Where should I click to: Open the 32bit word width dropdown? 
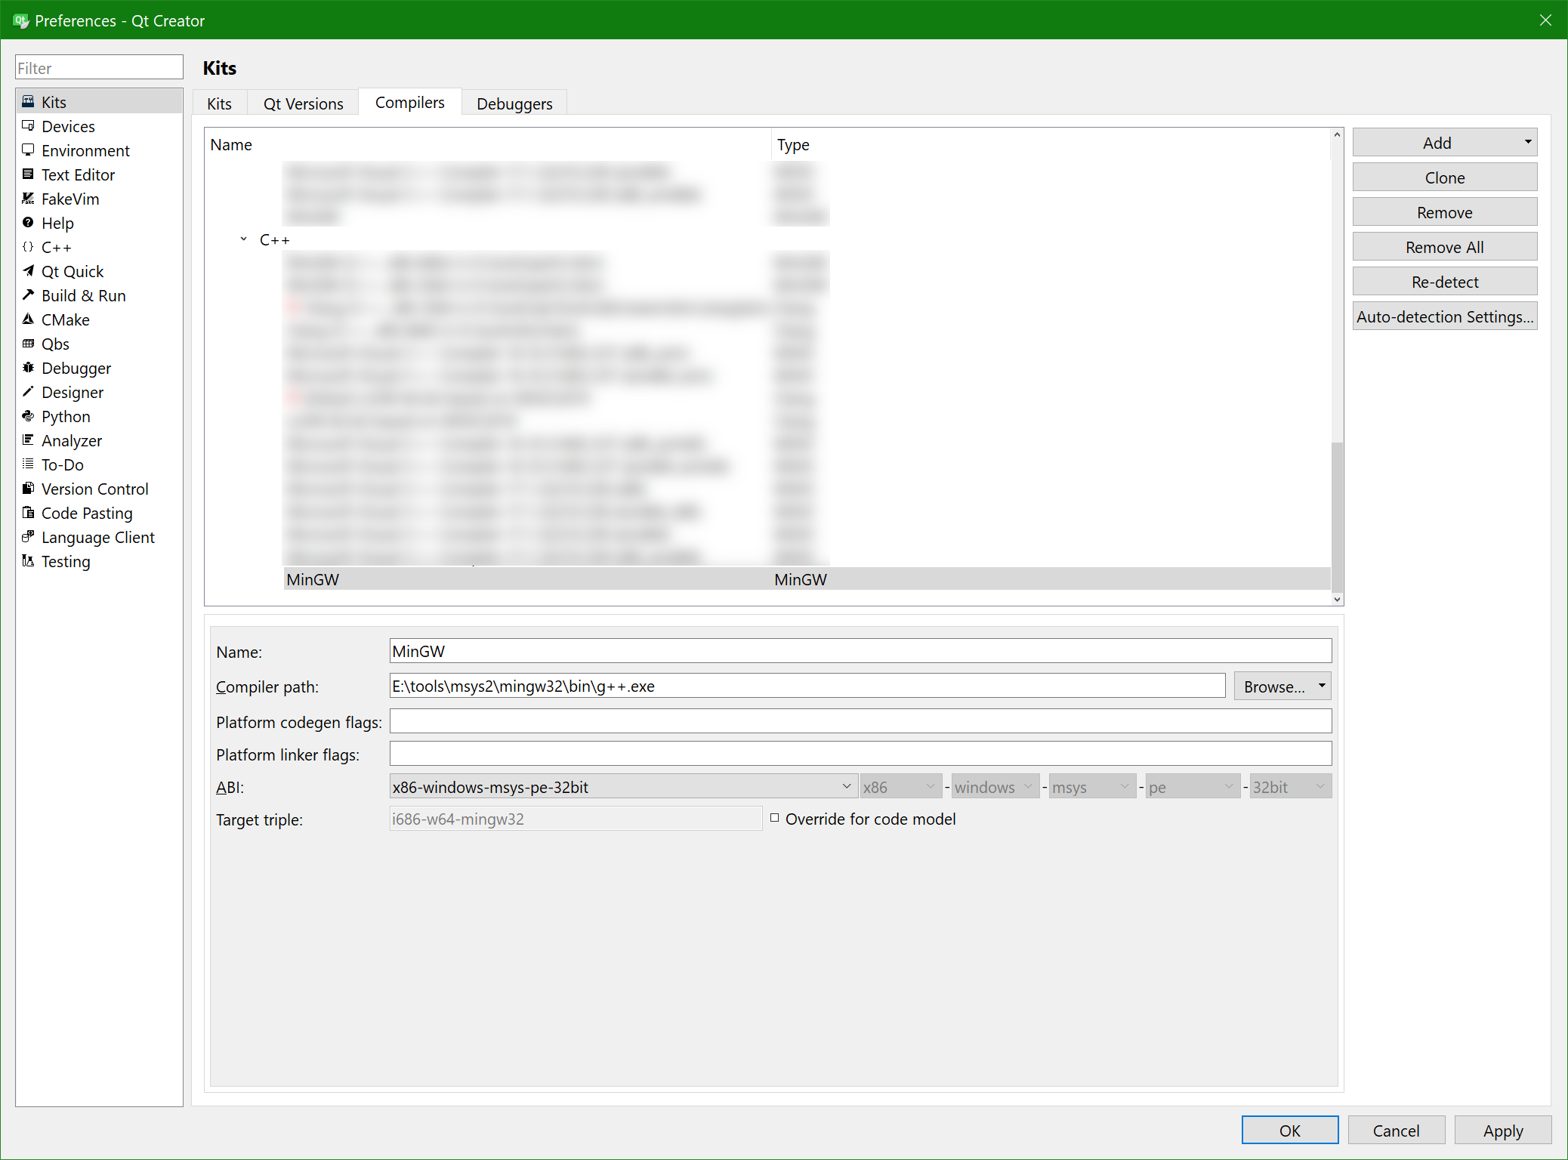pyautogui.click(x=1290, y=787)
